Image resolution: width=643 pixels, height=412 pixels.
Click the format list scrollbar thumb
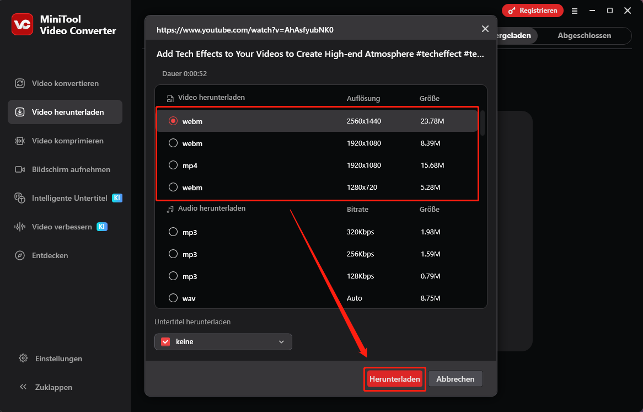tap(483, 123)
